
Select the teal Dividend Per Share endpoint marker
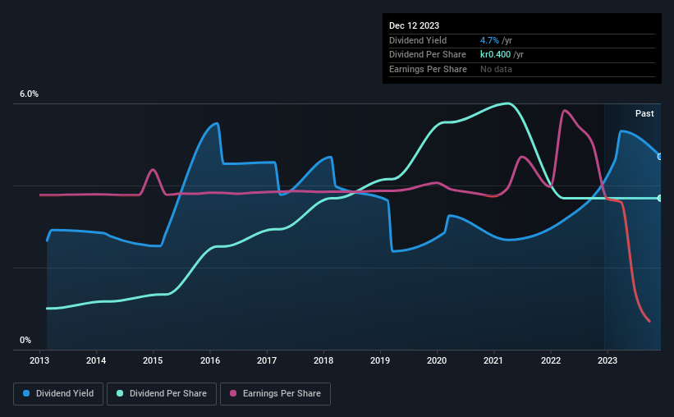(660, 198)
